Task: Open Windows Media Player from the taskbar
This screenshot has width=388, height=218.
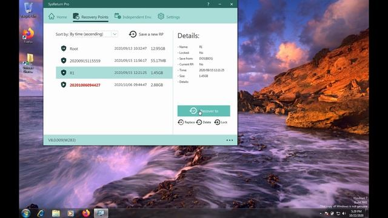Action: click(x=71, y=213)
